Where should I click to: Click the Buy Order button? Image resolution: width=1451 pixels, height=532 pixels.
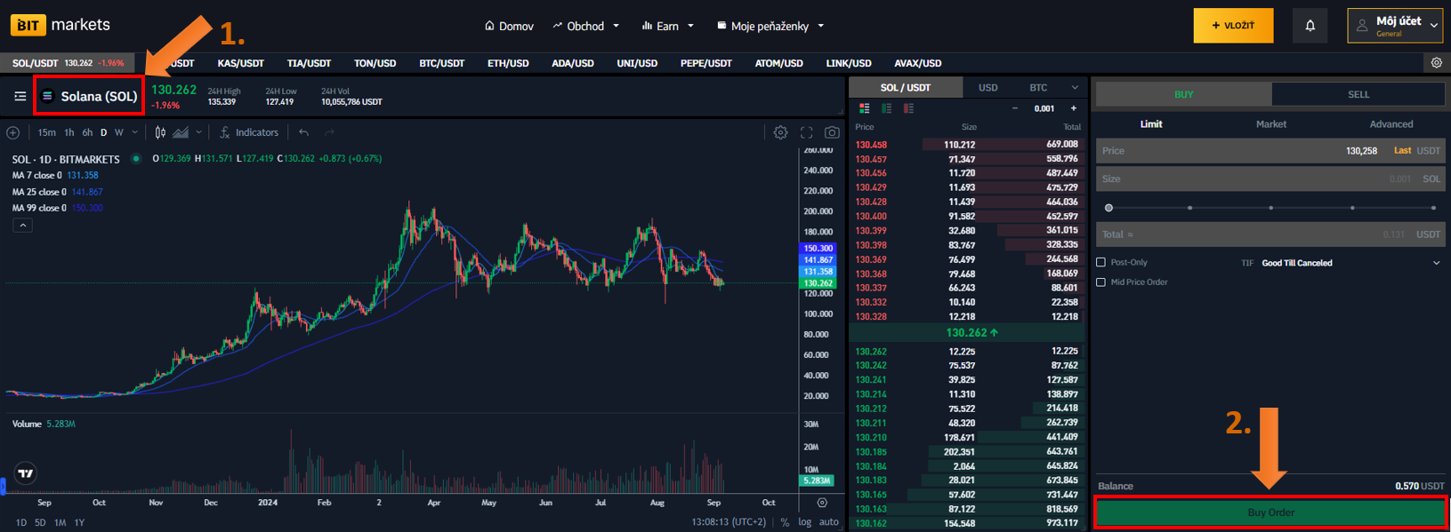(1270, 512)
